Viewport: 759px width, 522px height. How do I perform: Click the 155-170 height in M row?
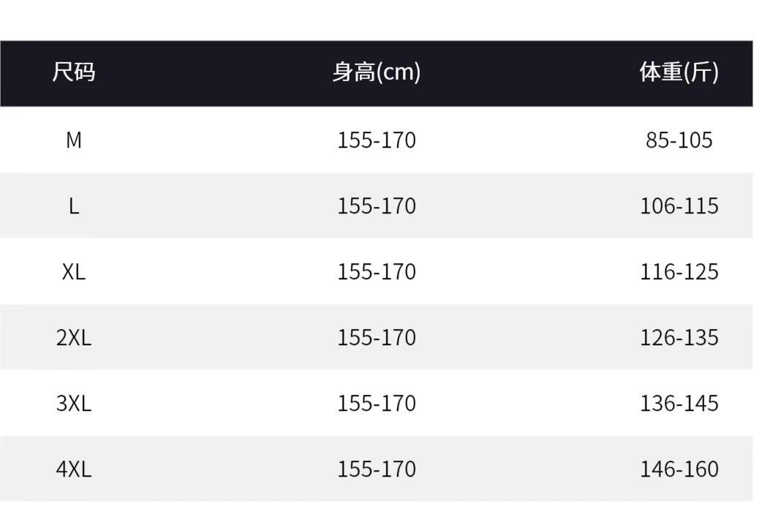click(376, 140)
